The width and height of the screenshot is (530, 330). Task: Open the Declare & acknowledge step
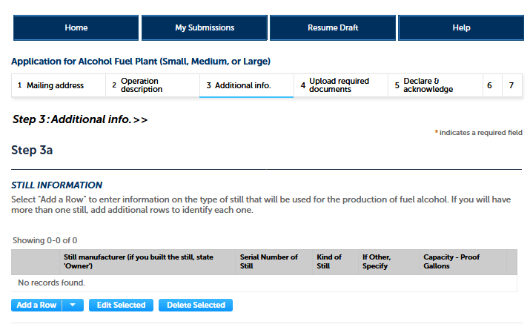(434, 85)
